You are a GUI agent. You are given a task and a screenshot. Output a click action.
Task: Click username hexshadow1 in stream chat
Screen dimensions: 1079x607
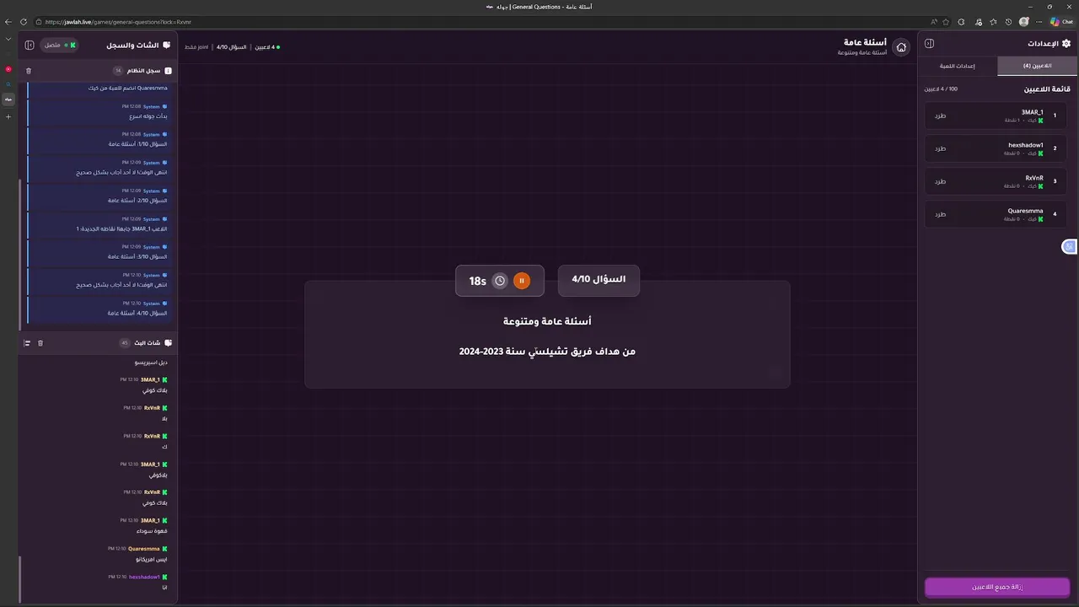144,577
